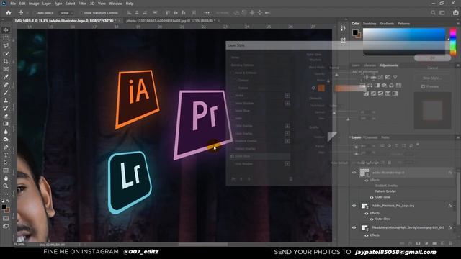The width and height of the screenshot is (461, 259).
Task: Open the Paths tab
Action: point(385,137)
